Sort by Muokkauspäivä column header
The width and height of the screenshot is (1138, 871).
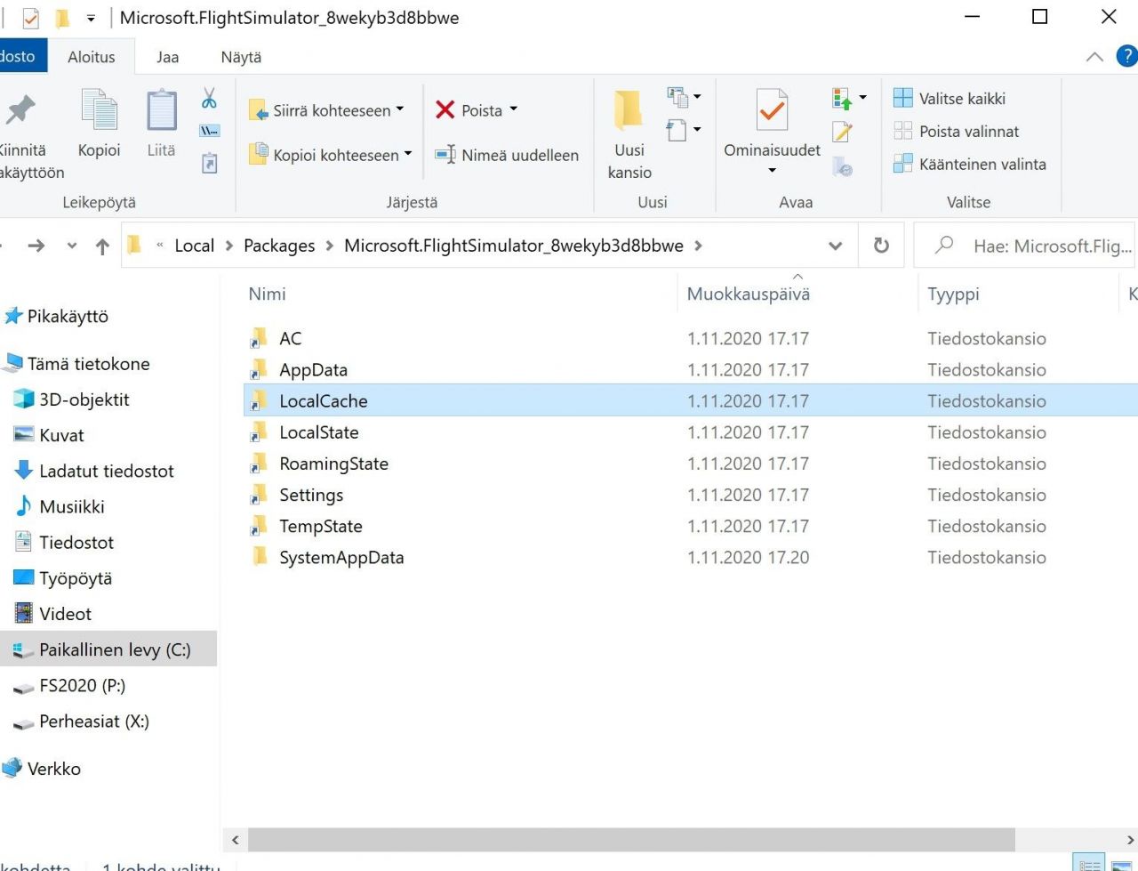point(749,294)
